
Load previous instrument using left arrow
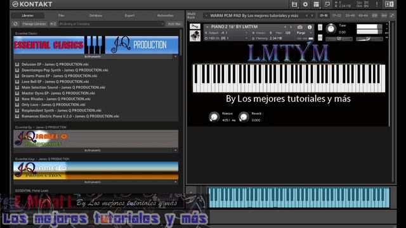(x=285, y=27)
